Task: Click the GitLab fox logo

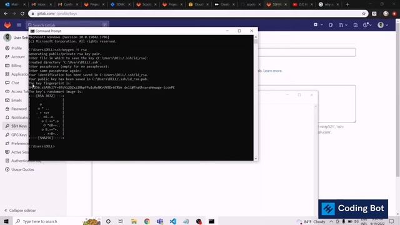Action: click(x=7, y=25)
